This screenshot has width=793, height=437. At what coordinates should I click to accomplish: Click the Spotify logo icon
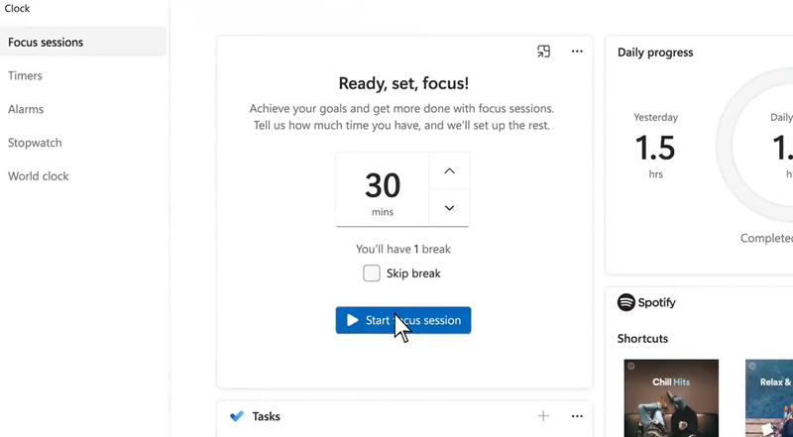tap(626, 302)
